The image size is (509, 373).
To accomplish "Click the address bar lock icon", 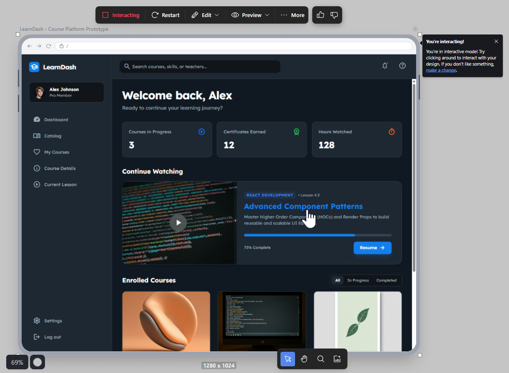I will click(x=62, y=46).
